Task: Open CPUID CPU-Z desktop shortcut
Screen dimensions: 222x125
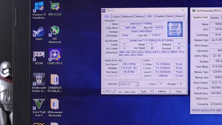Action: coord(55,57)
